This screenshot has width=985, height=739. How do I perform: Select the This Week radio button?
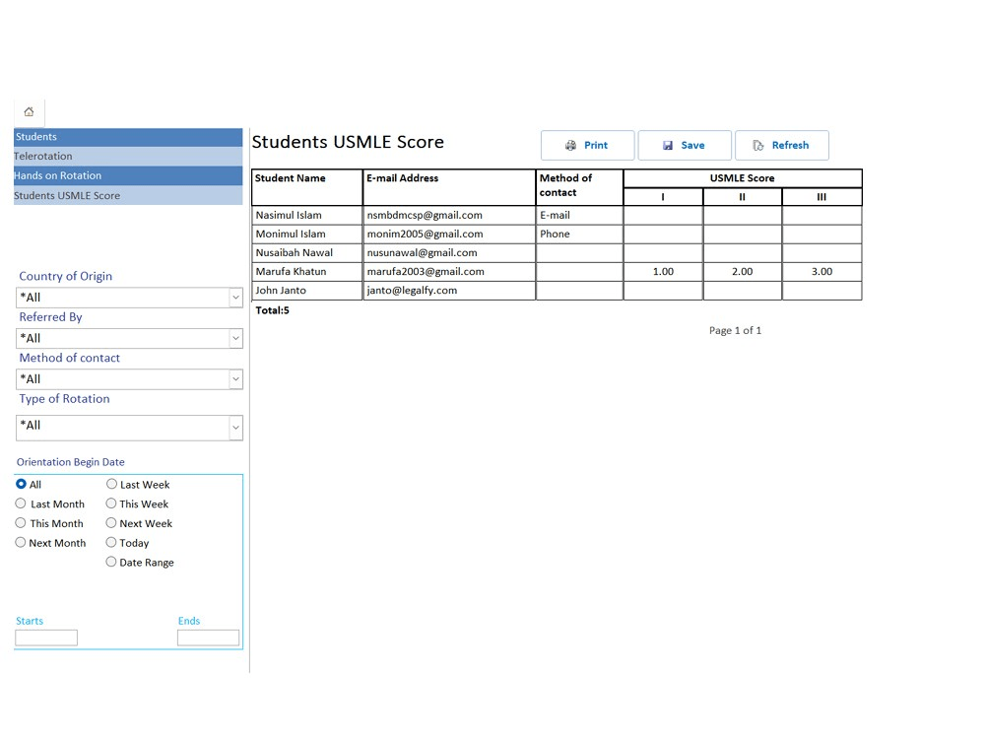pyautogui.click(x=111, y=504)
